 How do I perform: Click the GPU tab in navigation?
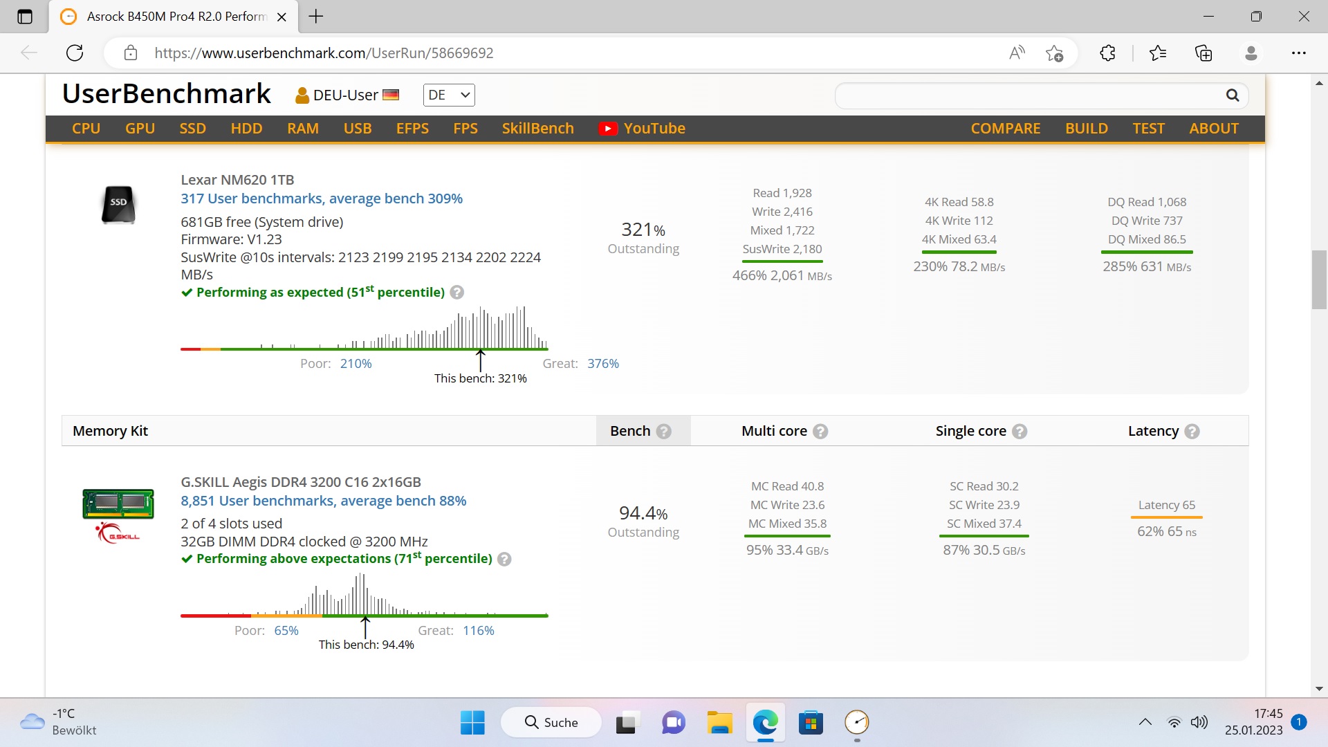point(141,128)
